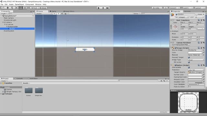207x116 pixels.
Task: Open Rect Transform help book icon
Action: (x=199, y=20)
